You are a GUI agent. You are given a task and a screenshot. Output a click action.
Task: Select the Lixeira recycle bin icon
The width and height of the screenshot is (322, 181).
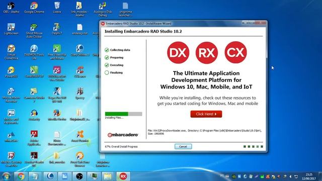click(57, 8)
